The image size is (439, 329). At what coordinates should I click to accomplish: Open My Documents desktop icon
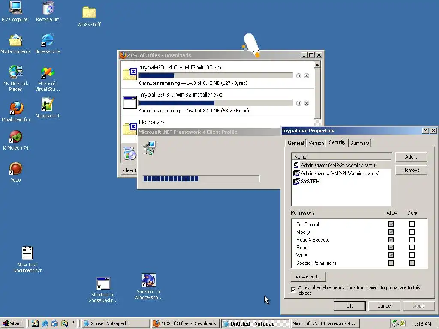pos(15,44)
